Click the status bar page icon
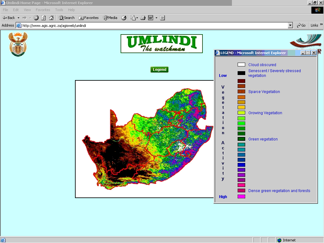324x243 pixels. pyautogui.click(x=3, y=240)
